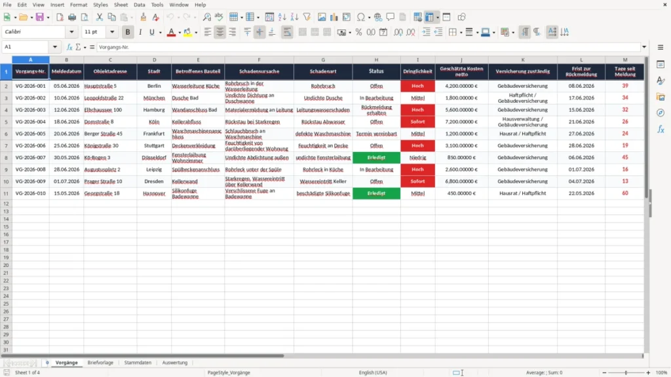Open the Font Name dropdown arrow
671x377 pixels.
tap(71, 31)
